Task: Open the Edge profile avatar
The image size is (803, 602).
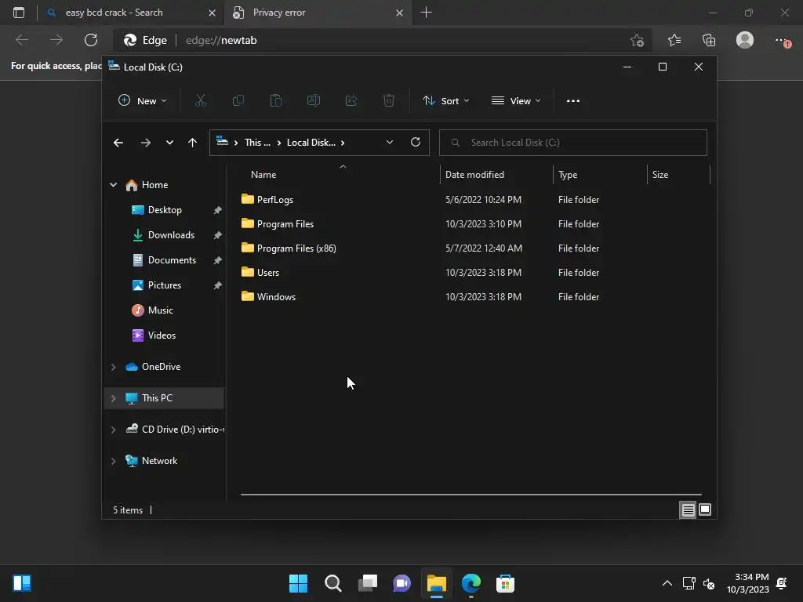Action: click(x=745, y=40)
